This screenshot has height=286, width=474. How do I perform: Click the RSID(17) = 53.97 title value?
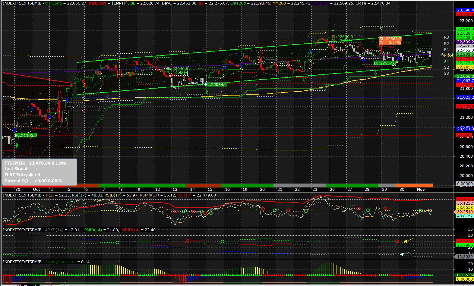pos(121,195)
